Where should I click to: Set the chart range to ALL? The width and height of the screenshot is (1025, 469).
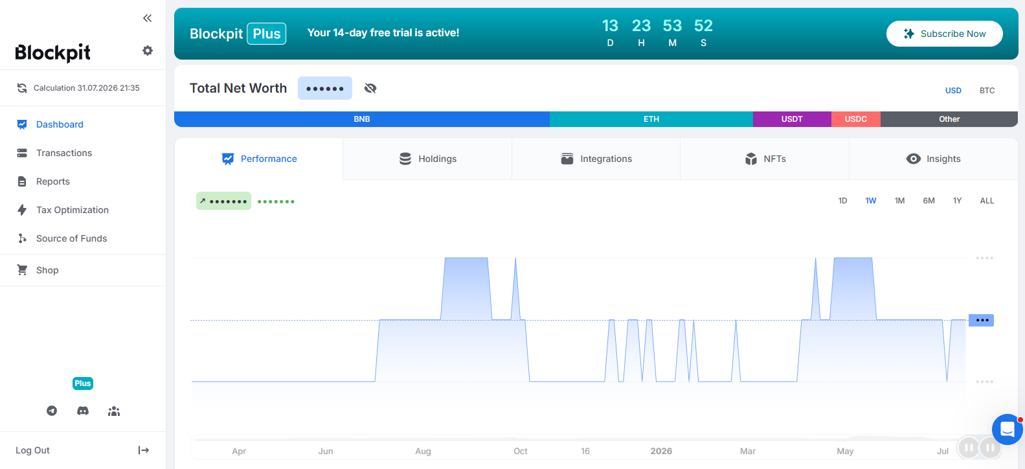pyautogui.click(x=987, y=201)
